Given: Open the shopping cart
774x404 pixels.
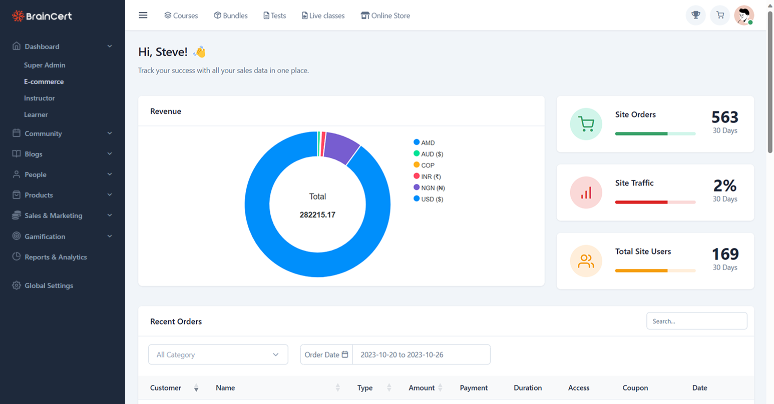Looking at the screenshot, I should click(719, 15).
